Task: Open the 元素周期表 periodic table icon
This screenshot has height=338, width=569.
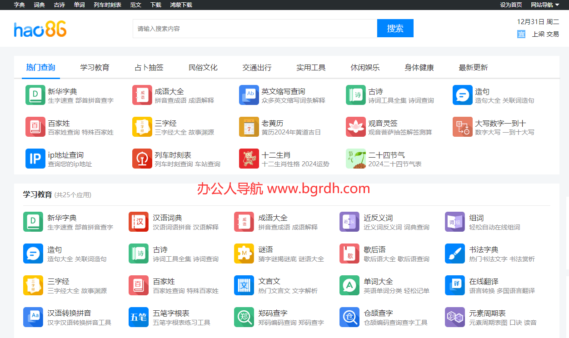Action: pyautogui.click(x=454, y=317)
